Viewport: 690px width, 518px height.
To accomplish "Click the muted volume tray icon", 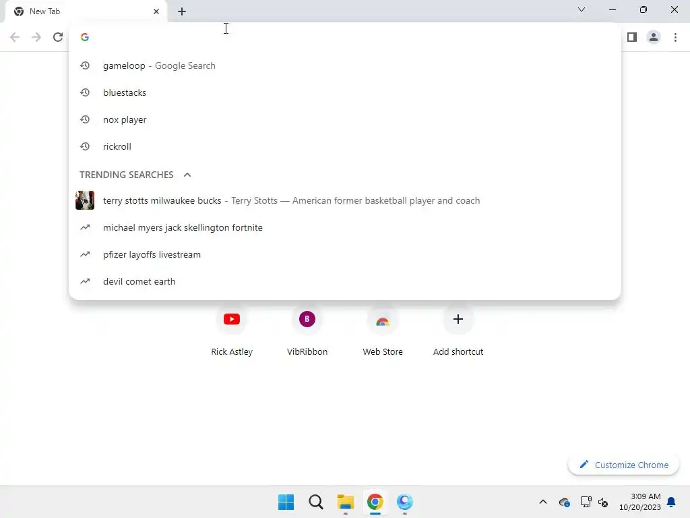I will pos(603,502).
